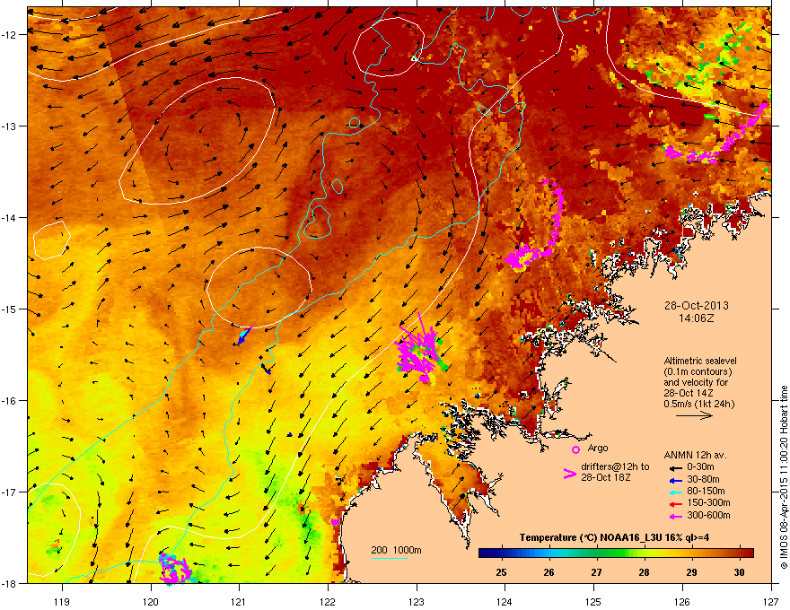The width and height of the screenshot is (790, 610).
Task: Click the -12 latitude axis label
Action: (10, 34)
